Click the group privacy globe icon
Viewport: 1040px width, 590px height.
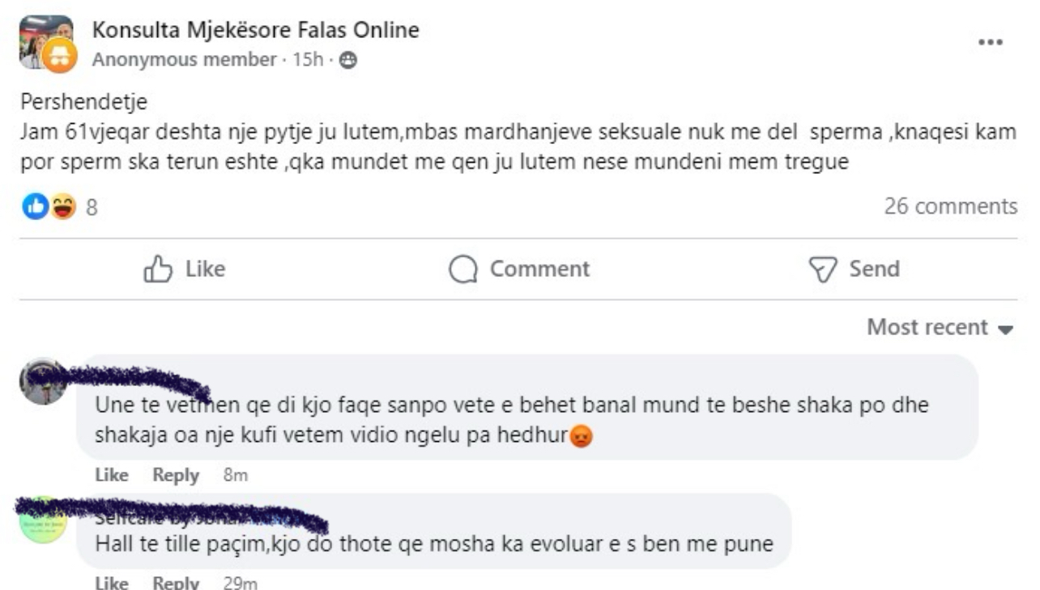(x=348, y=60)
